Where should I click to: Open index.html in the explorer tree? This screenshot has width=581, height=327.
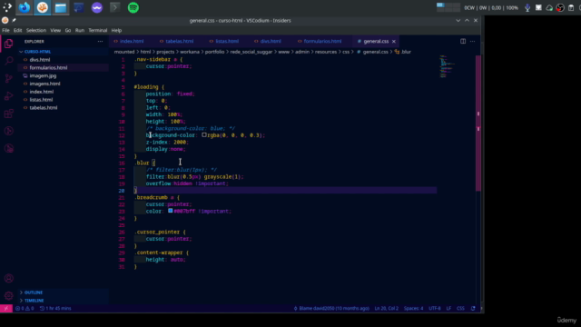(x=42, y=92)
